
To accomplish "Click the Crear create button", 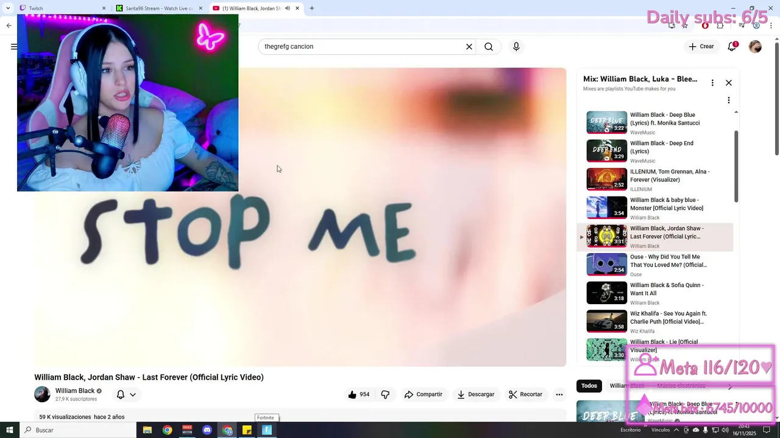I will (701, 46).
